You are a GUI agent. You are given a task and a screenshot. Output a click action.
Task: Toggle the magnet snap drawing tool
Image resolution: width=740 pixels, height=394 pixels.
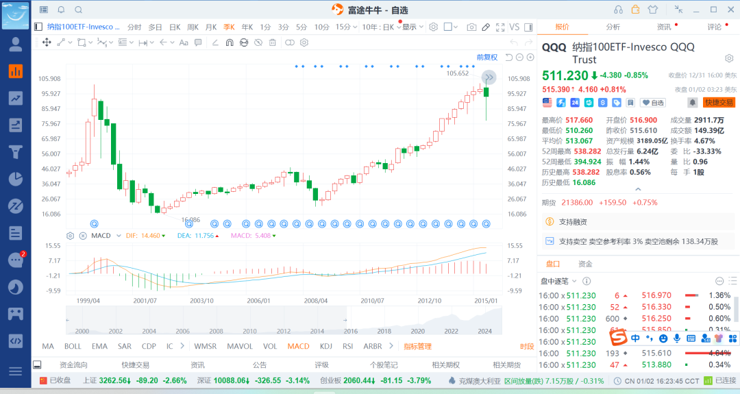click(x=230, y=42)
